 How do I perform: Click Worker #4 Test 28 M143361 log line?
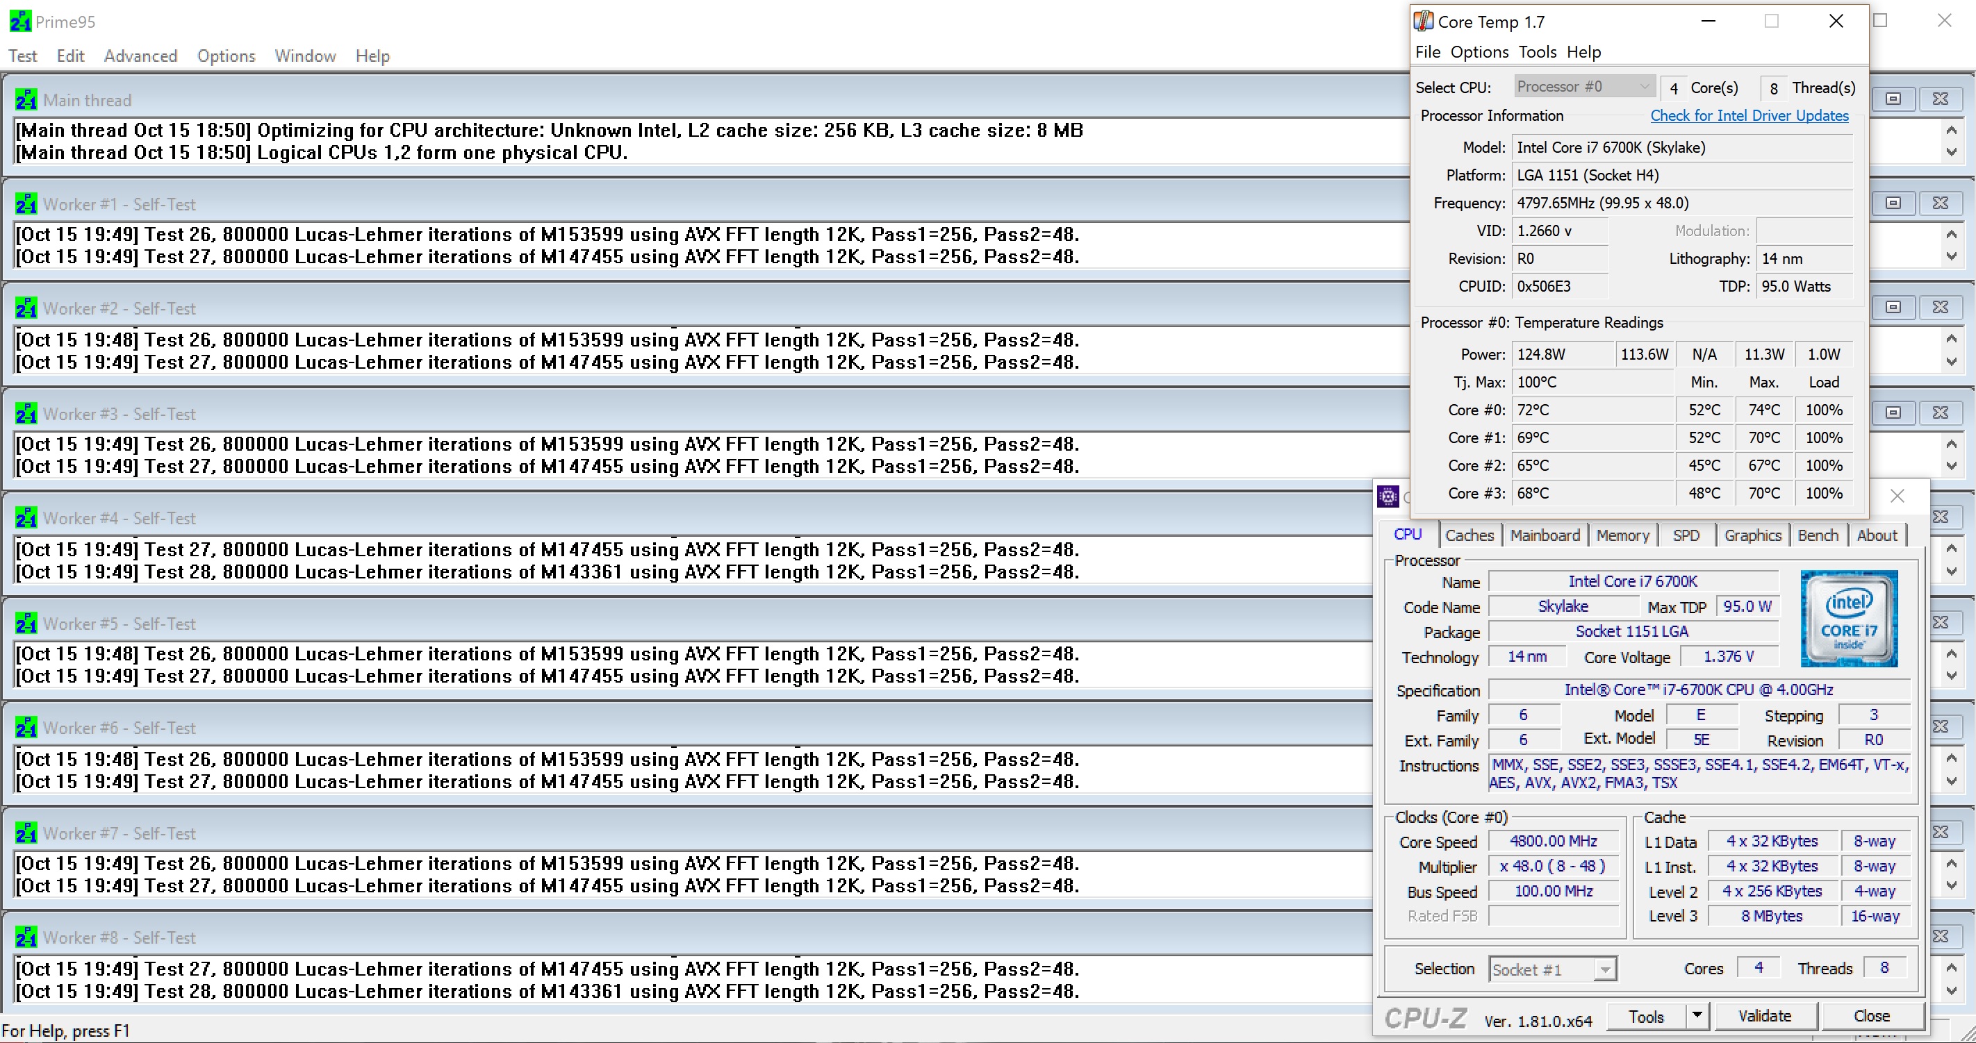pos(547,571)
